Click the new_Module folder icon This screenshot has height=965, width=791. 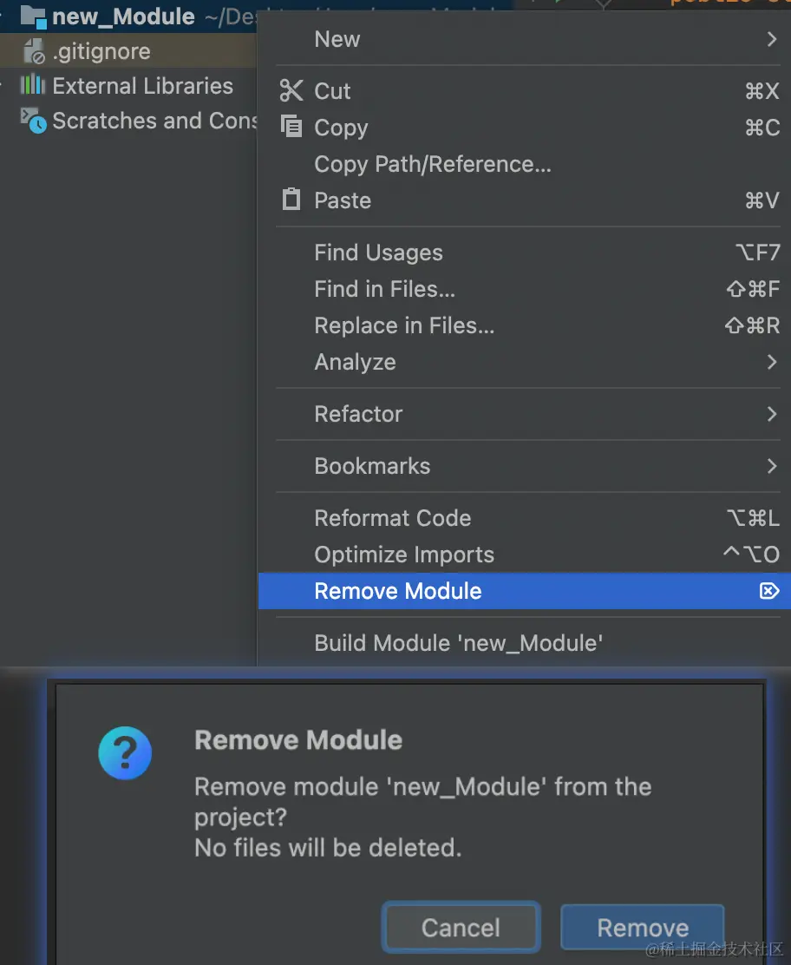click(x=33, y=16)
